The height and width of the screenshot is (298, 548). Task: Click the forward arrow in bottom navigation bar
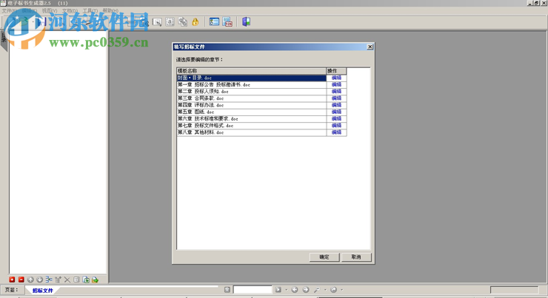pyautogui.click(x=306, y=290)
